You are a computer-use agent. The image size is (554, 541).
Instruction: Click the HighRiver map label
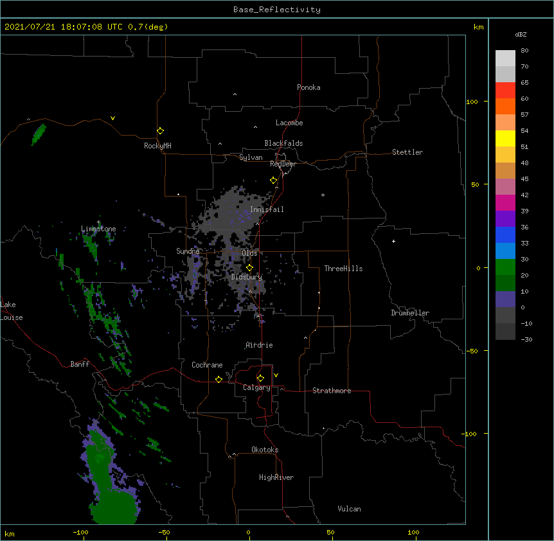point(276,477)
